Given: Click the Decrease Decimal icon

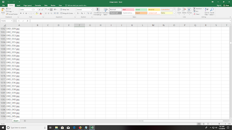Looking at the screenshot, I should pos(91,13).
